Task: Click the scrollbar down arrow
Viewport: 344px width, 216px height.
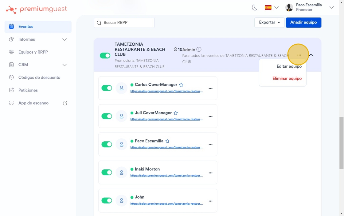Action: 341,213
